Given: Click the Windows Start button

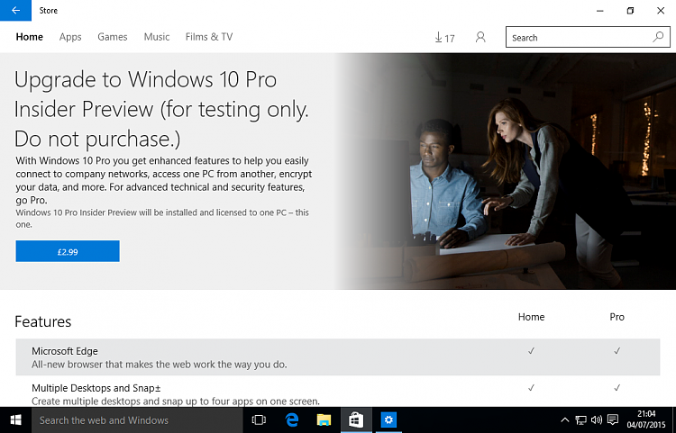Looking at the screenshot, I should coord(15,419).
